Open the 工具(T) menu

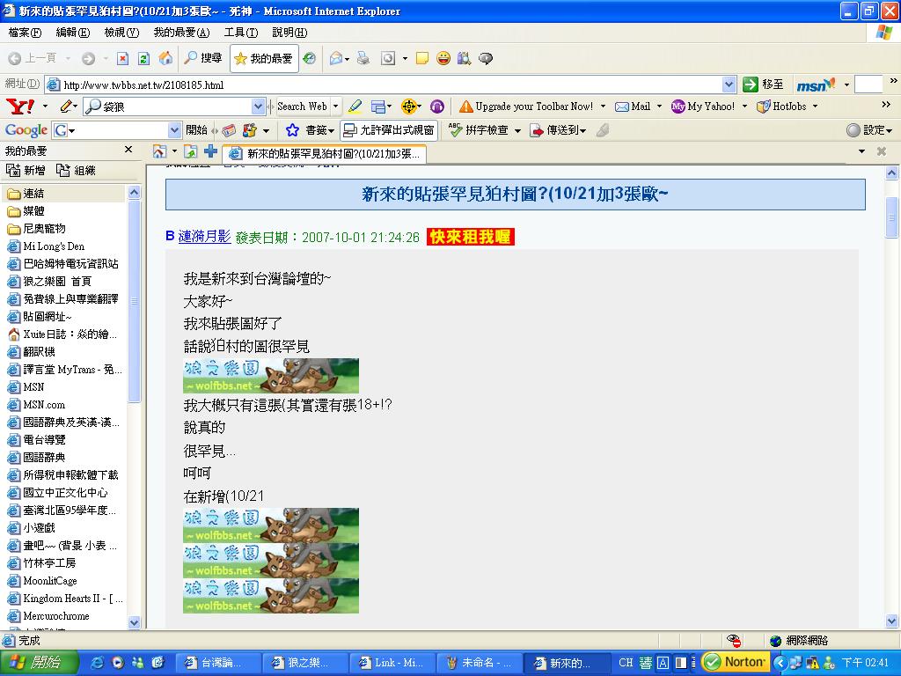[x=240, y=33]
